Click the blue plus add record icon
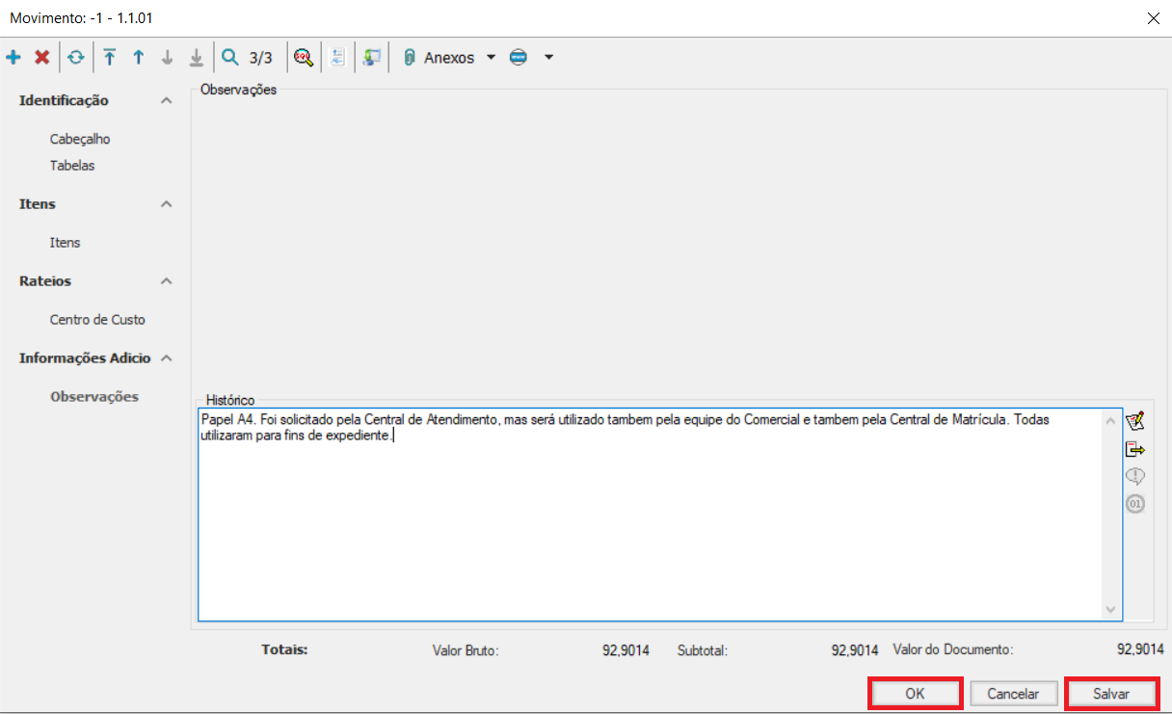This screenshot has height=714, width=1172. pos(13,58)
